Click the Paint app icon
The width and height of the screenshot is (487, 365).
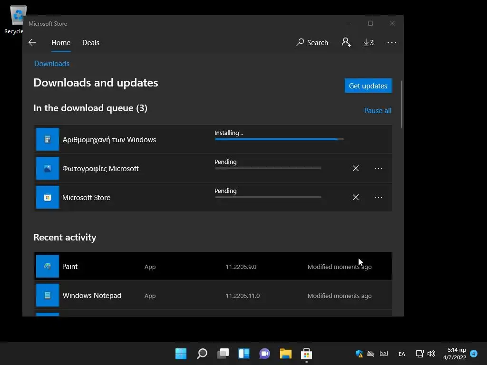point(48,266)
